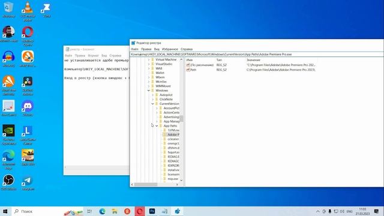Collapse the App Paths registry key

[157, 125]
